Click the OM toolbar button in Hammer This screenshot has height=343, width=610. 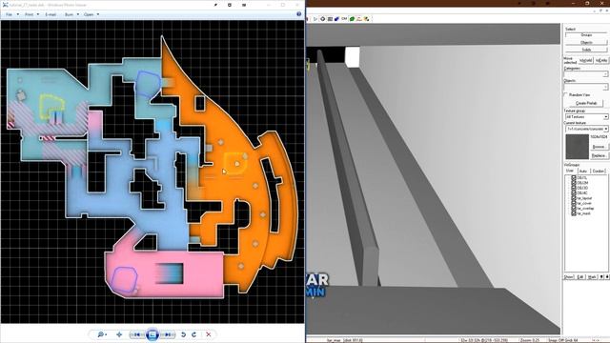click(x=344, y=19)
